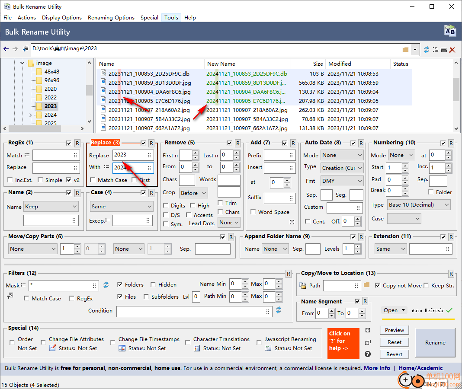Click the Reset button
Image resolution: width=462 pixels, height=389 pixels.
tap(394, 342)
